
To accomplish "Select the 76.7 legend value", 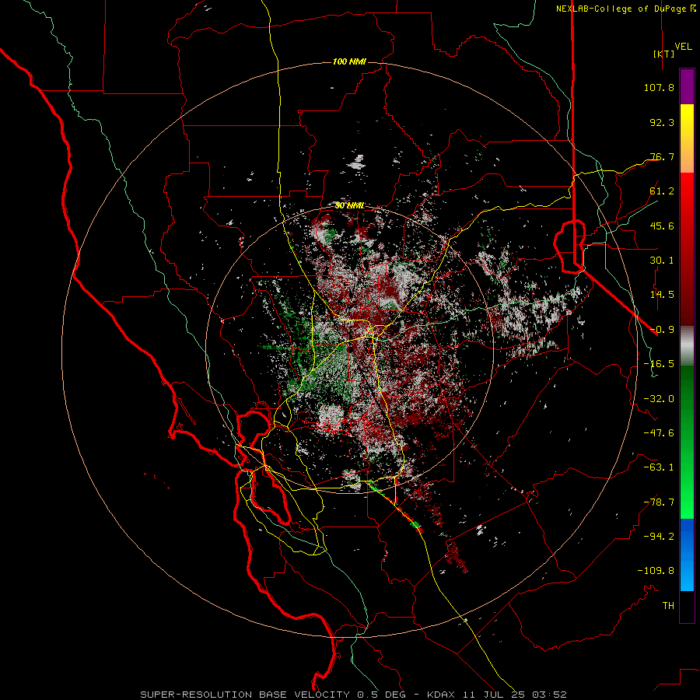I will 662,156.
